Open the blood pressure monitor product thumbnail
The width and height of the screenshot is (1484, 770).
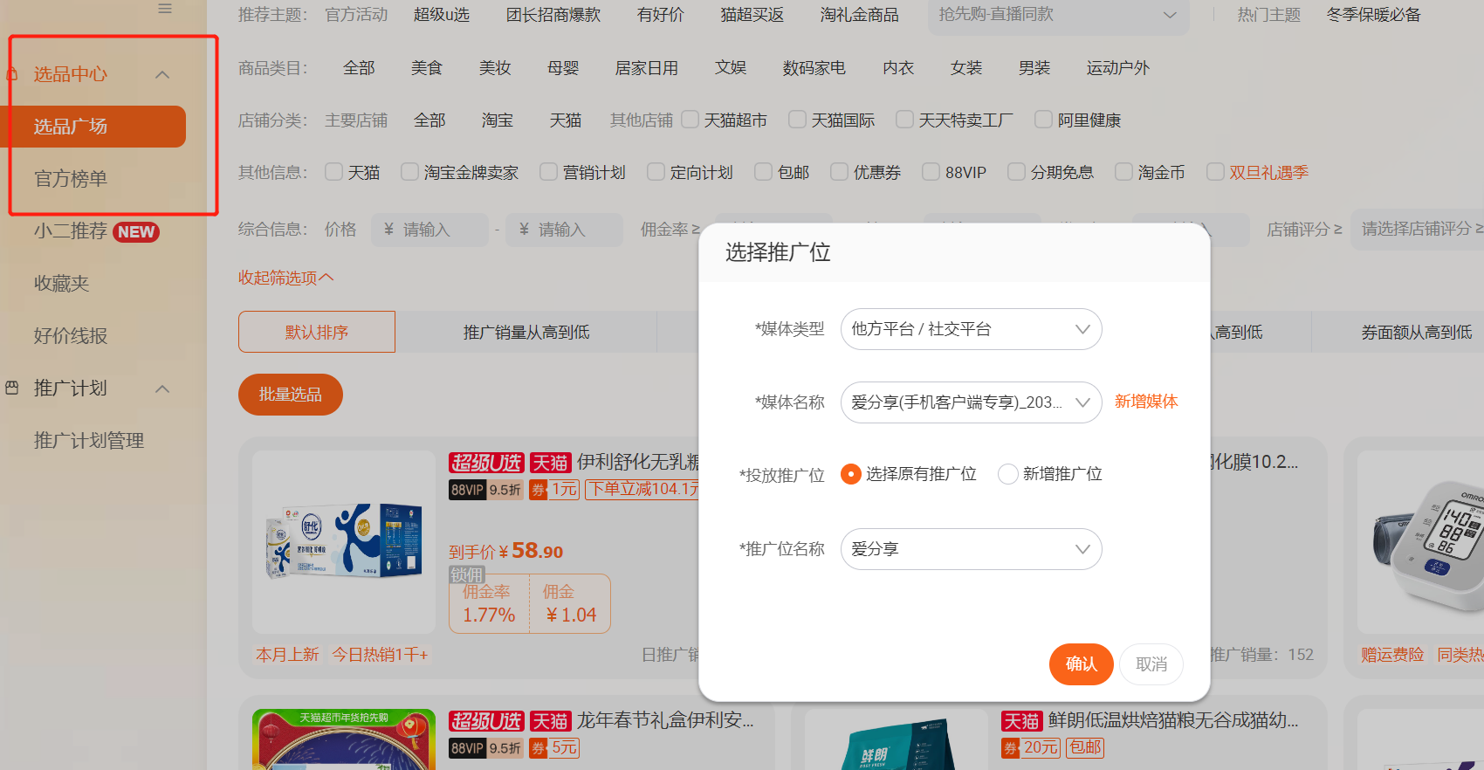coord(1420,541)
